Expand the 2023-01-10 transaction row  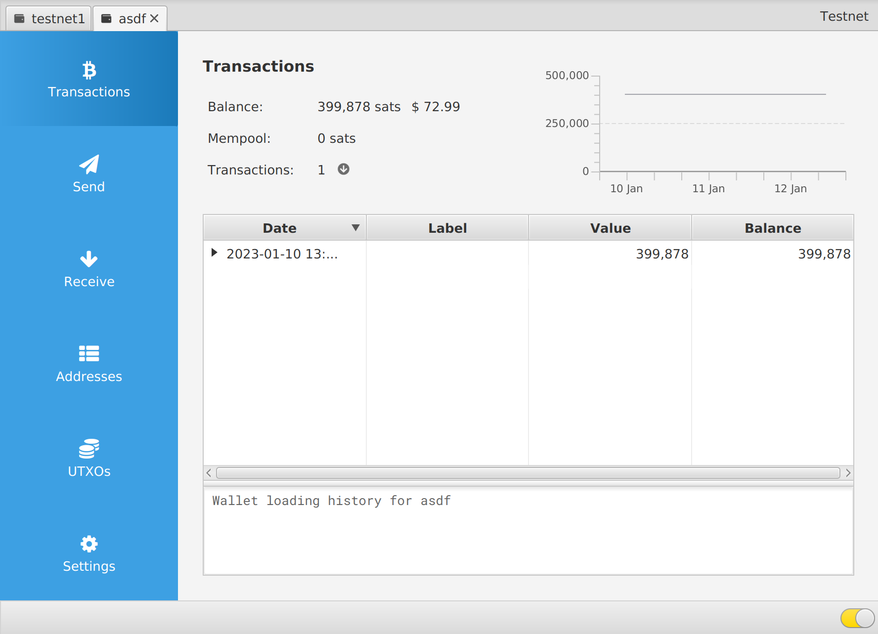click(214, 253)
